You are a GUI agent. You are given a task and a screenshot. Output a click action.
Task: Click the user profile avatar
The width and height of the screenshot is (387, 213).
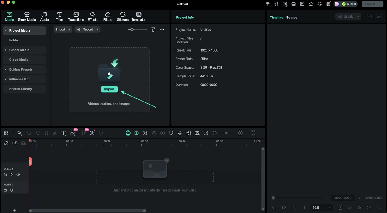click(x=337, y=4)
